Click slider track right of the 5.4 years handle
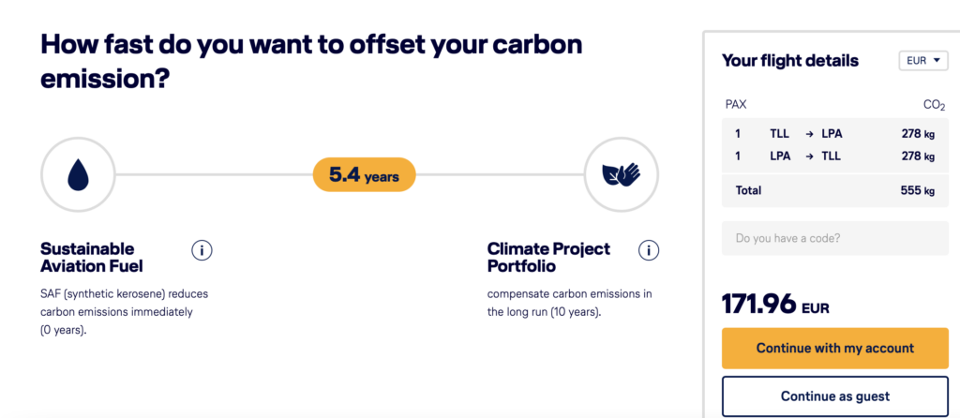Image resolution: width=960 pixels, height=418 pixels. (497, 175)
